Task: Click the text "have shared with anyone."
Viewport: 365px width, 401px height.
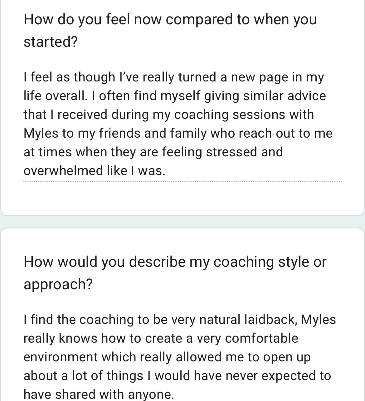Action: click(x=99, y=394)
